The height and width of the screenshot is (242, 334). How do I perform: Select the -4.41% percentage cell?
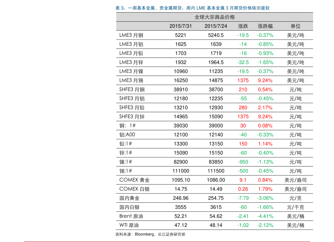click(265, 216)
